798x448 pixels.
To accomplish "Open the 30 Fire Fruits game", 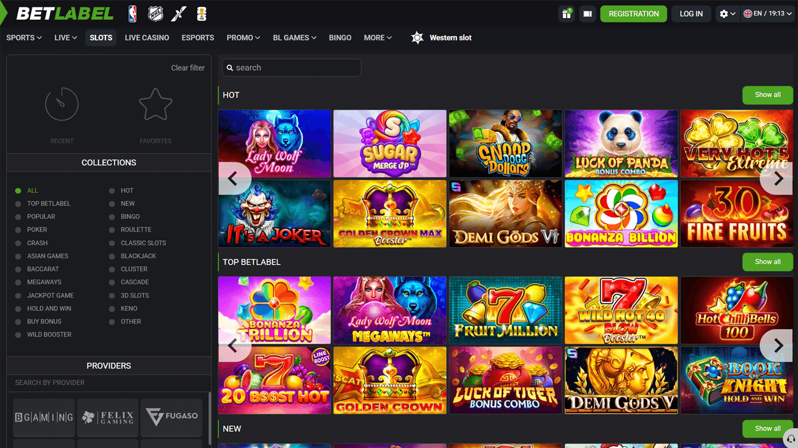I will [736, 213].
